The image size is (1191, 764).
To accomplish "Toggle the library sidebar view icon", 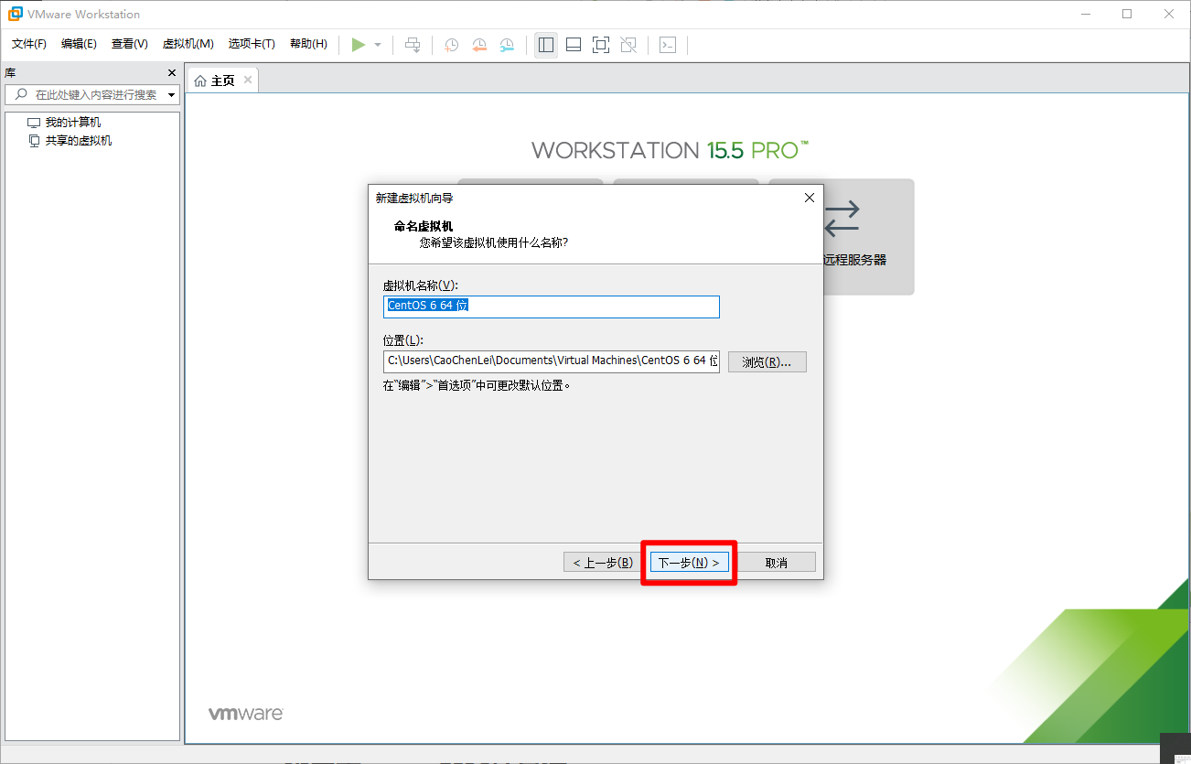I will [x=546, y=45].
